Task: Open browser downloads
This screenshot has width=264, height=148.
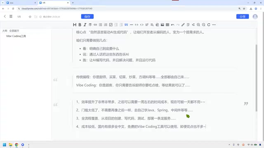Action: pyautogui.click(x=251, y=9)
